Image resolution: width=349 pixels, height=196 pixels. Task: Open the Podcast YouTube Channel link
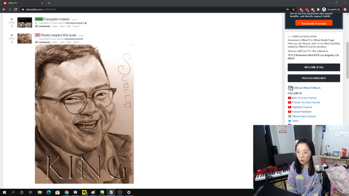306,102
